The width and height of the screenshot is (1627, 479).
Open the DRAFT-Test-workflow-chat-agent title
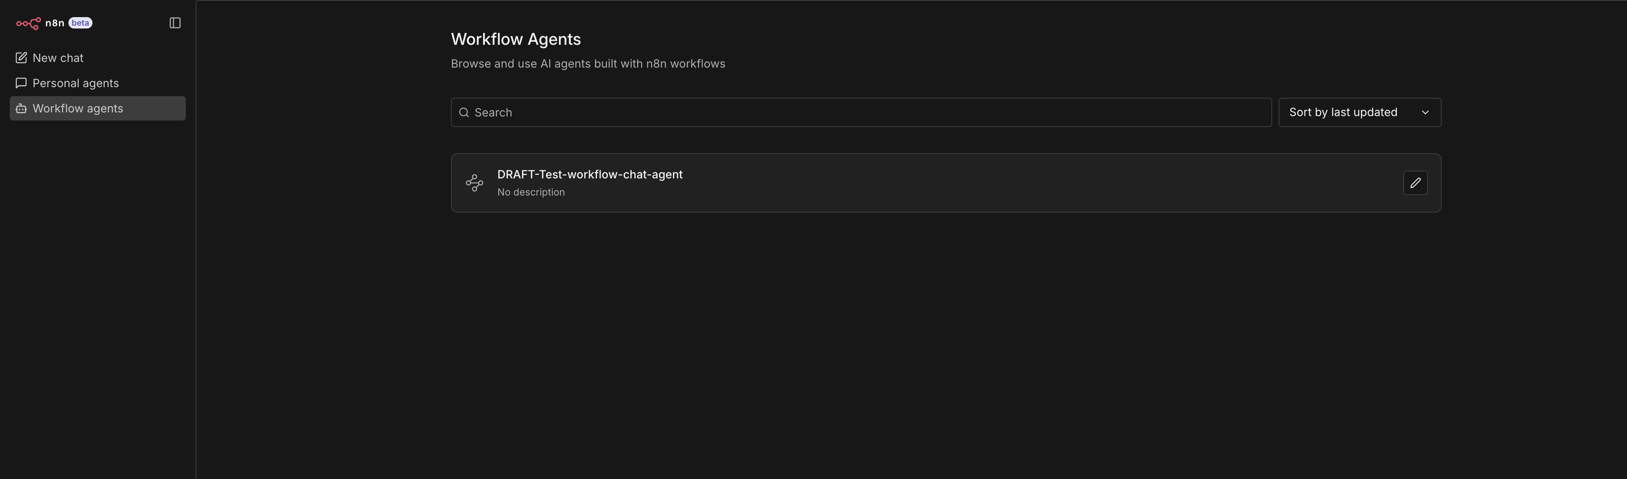tap(589, 174)
